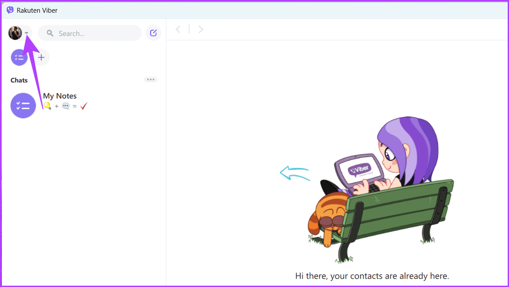The image size is (509, 287).
Task: Open the compose new message icon
Action: click(153, 33)
